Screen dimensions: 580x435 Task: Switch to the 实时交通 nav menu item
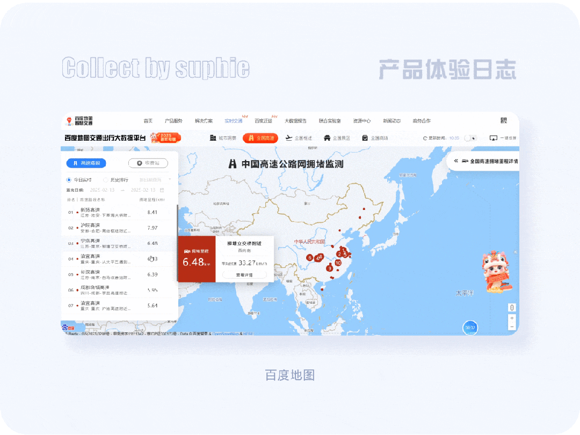click(234, 120)
